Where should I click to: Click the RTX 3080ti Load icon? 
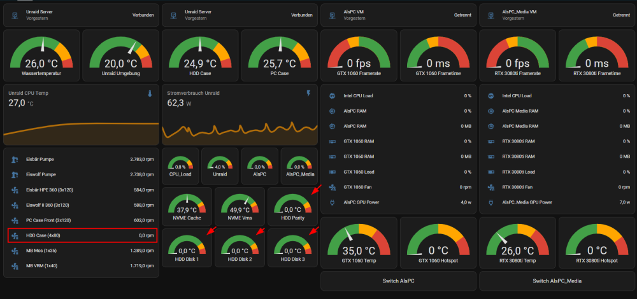[x=491, y=172]
